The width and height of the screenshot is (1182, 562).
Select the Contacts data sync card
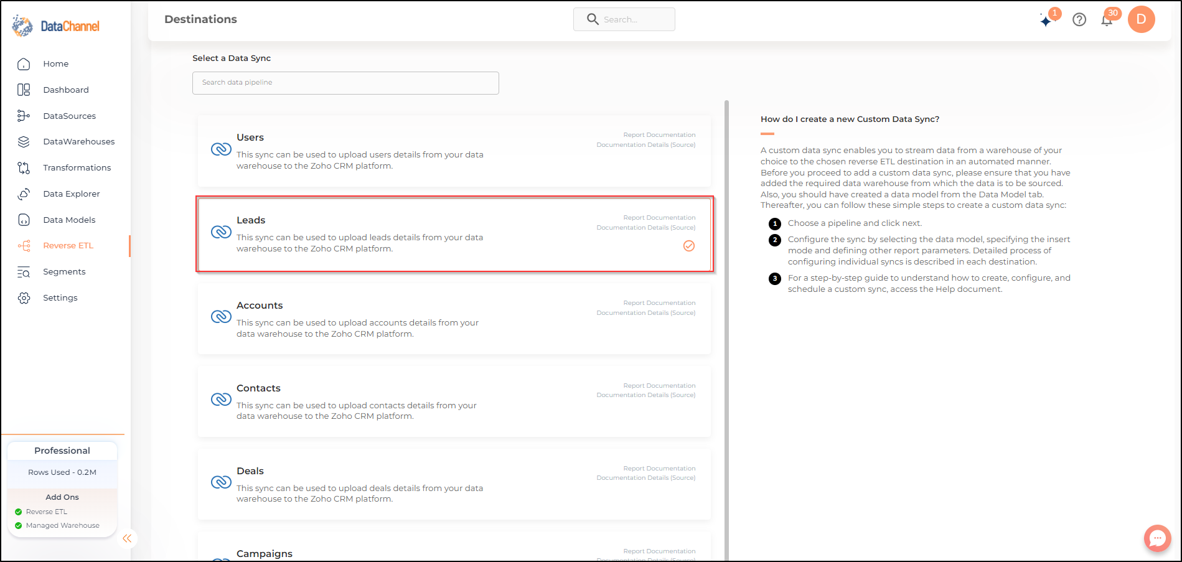[x=454, y=401]
